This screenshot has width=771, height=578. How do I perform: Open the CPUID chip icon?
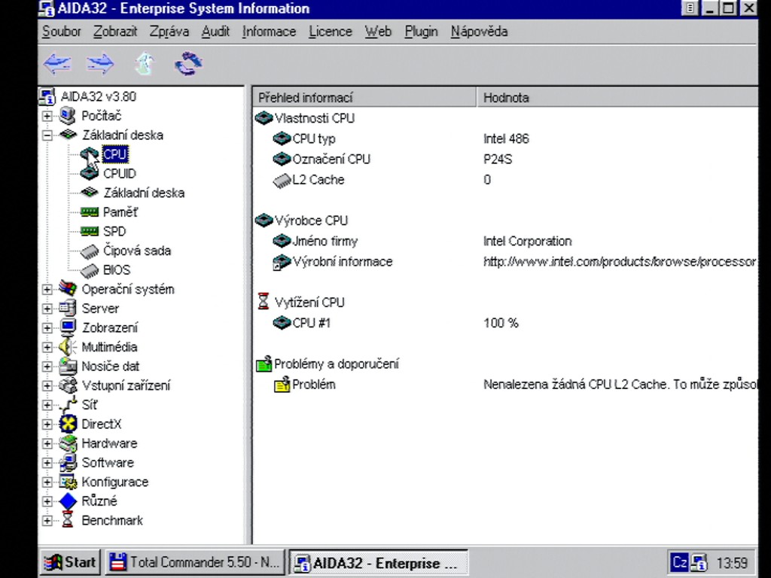coord(90,174)
